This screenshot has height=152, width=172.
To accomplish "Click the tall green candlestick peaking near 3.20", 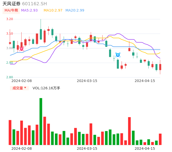I will point(41,34).
